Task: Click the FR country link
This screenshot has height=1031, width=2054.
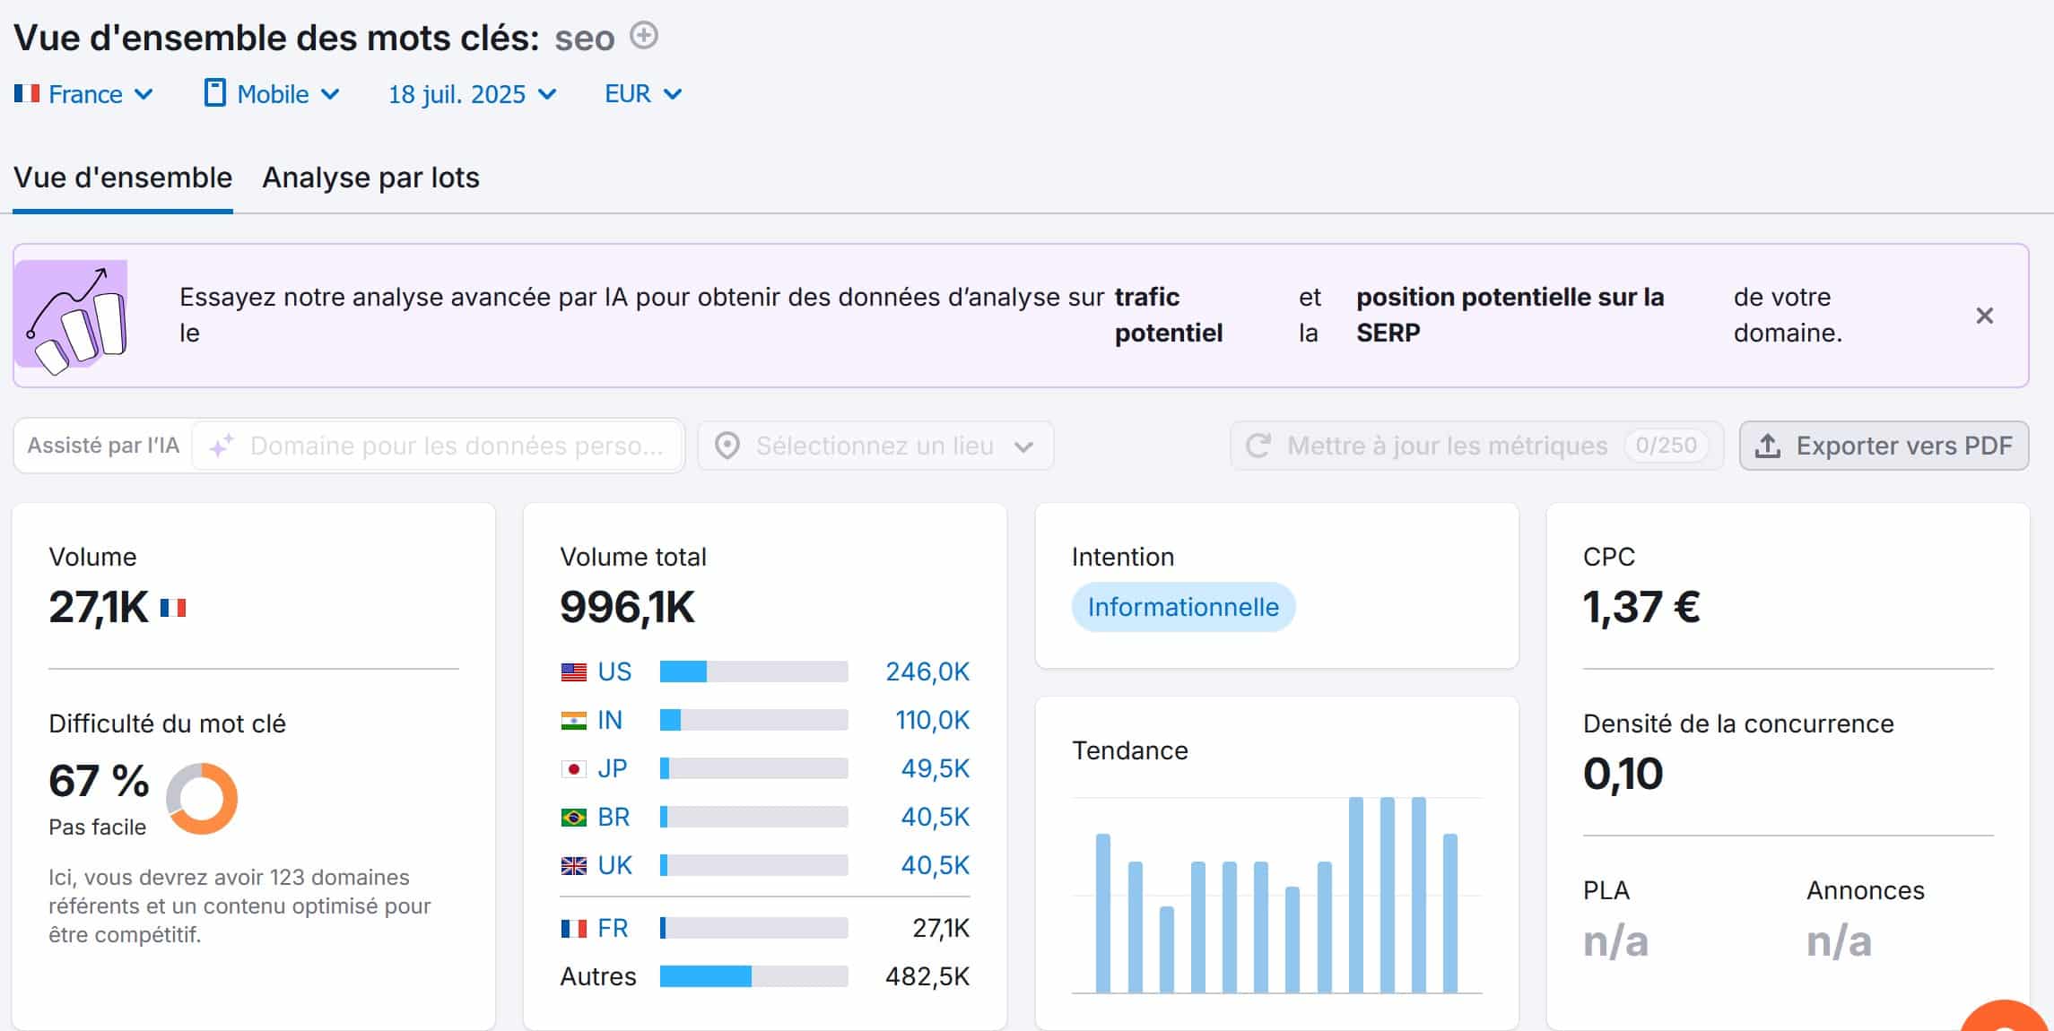Action: (613, 928)
